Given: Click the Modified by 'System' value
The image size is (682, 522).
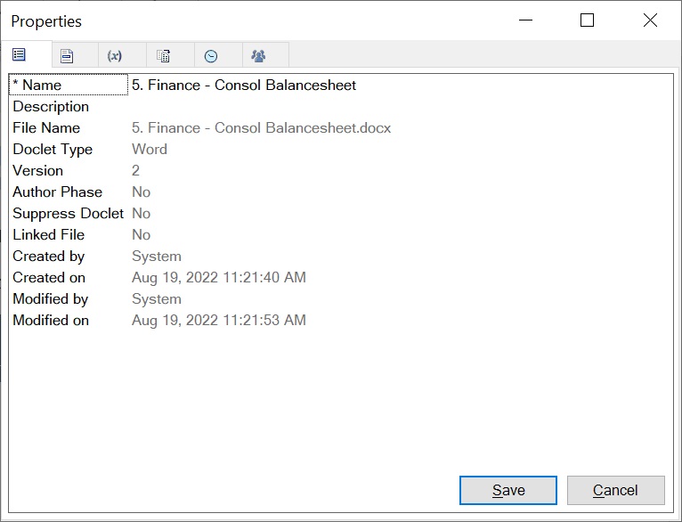Looking at the screenshot, I should tap(157, 298).
